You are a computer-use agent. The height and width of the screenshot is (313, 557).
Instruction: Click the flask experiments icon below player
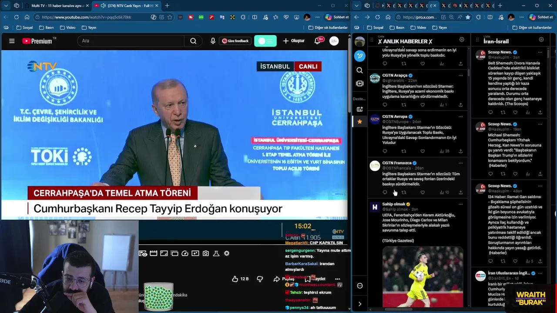click(216, 253)
